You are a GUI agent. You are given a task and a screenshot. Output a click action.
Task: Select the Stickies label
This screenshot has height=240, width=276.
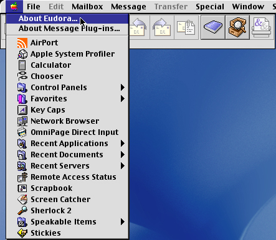(45, 233)
